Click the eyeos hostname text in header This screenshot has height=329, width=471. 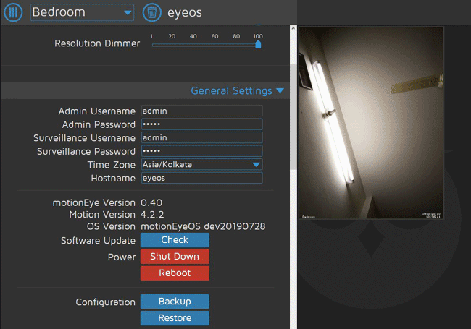185,12
